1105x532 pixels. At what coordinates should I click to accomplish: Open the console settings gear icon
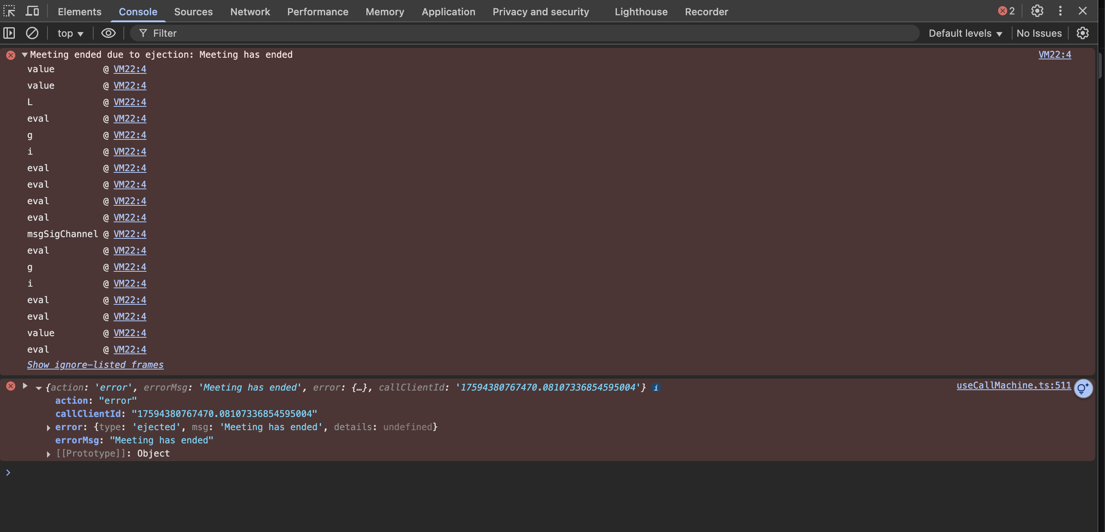tap(1082, 33)
